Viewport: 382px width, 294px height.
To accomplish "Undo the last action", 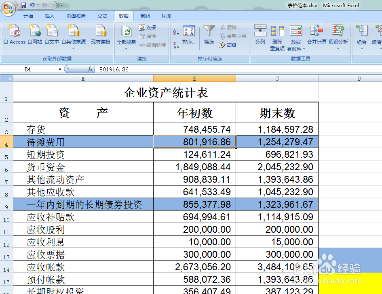I will click(x=32, y=5).
